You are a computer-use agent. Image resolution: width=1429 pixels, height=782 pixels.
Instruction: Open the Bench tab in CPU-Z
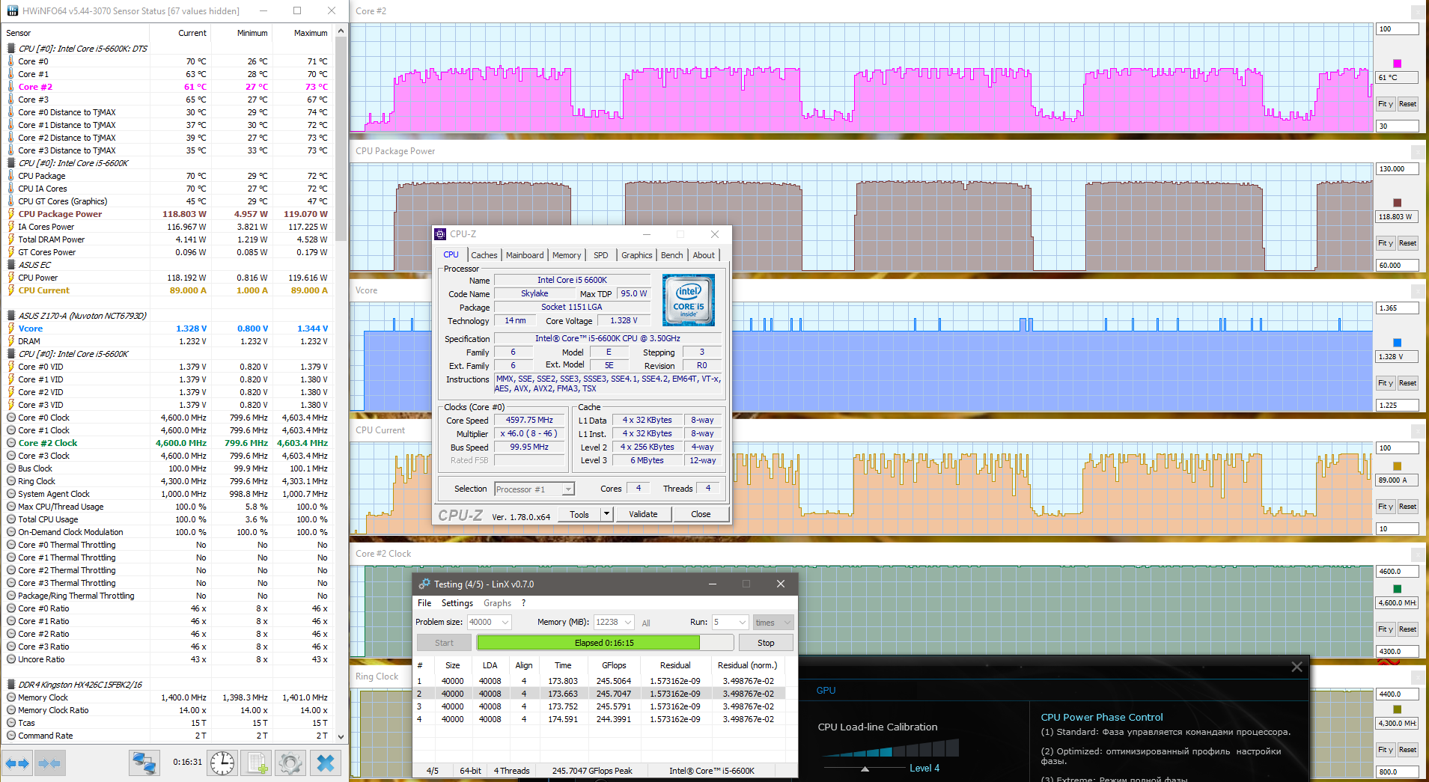pos(672,255)
